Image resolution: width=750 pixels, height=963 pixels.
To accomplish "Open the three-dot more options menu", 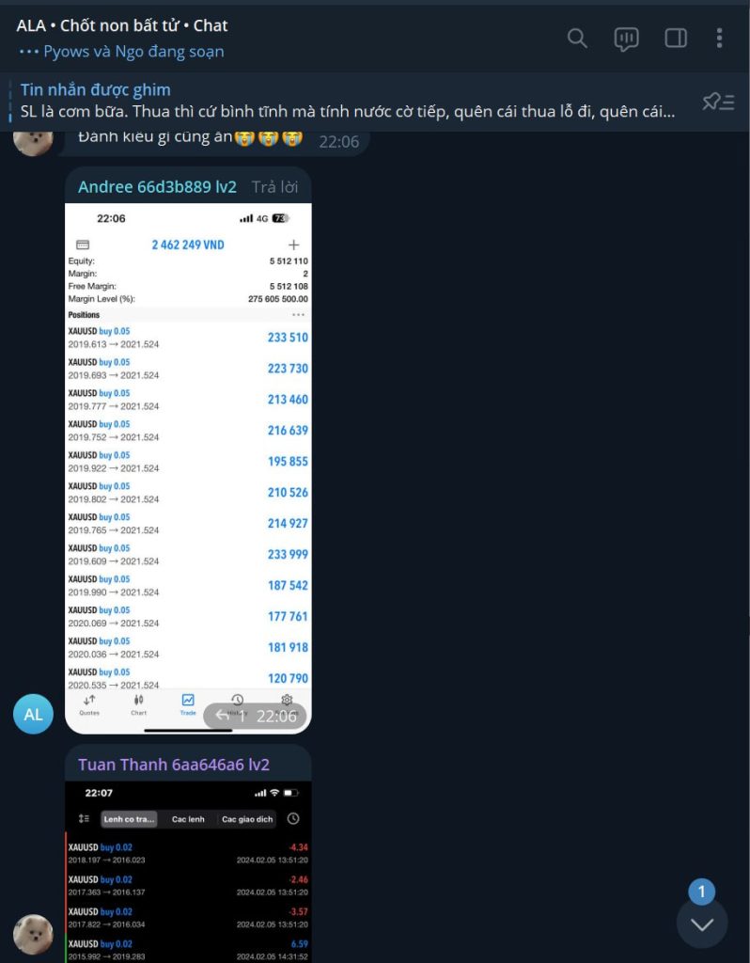I will [x=719, y=38].
